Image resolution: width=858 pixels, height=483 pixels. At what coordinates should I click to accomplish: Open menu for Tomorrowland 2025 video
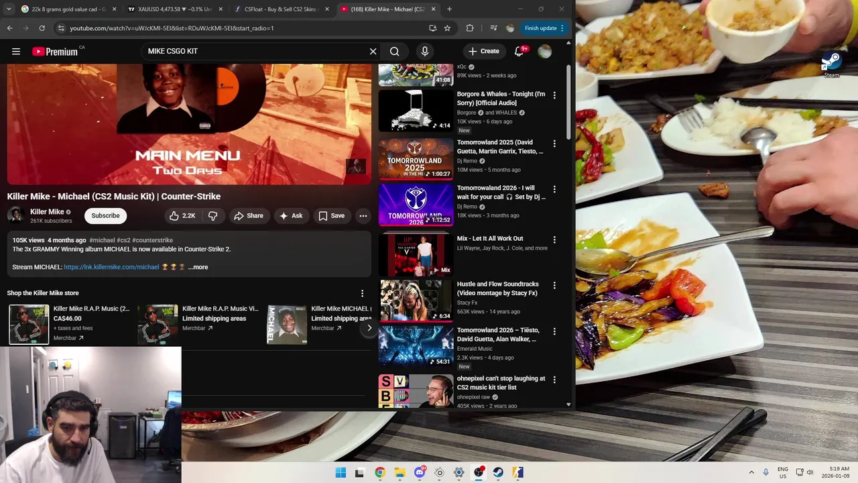554,144
